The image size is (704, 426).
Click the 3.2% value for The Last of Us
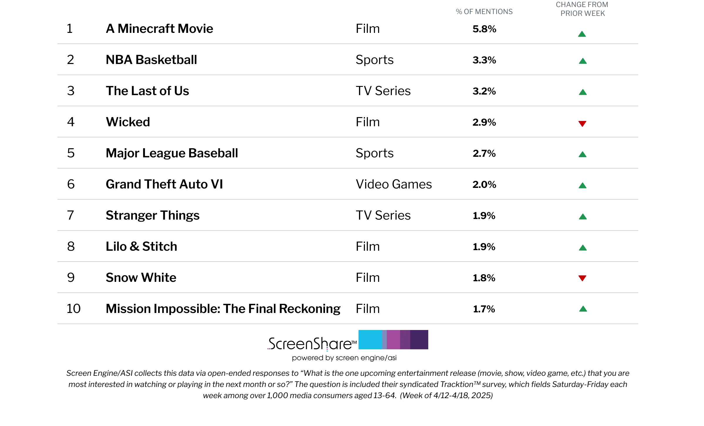click(x=484, y=91)
